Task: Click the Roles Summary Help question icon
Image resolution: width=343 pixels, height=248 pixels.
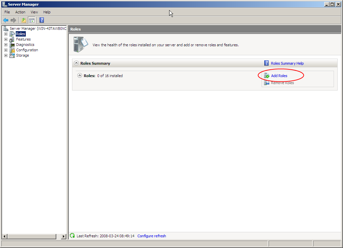Action: (266, 63)
